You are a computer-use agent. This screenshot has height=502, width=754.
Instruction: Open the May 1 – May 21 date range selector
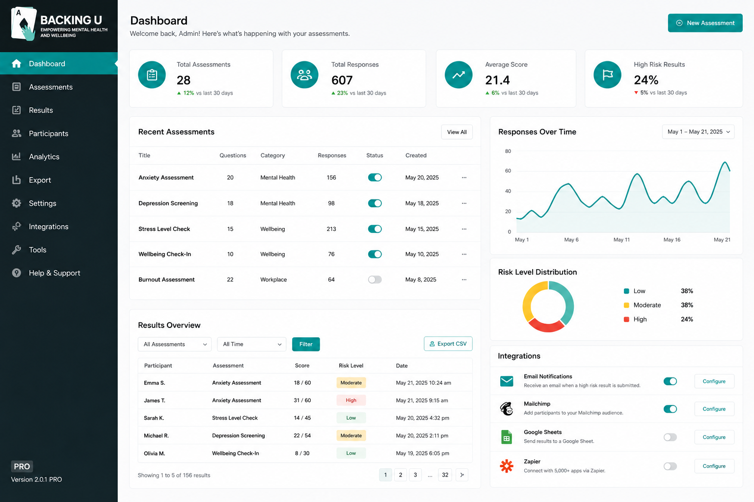pos(698,132)
